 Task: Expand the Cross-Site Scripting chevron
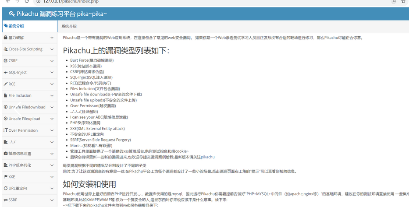(52, 49)
